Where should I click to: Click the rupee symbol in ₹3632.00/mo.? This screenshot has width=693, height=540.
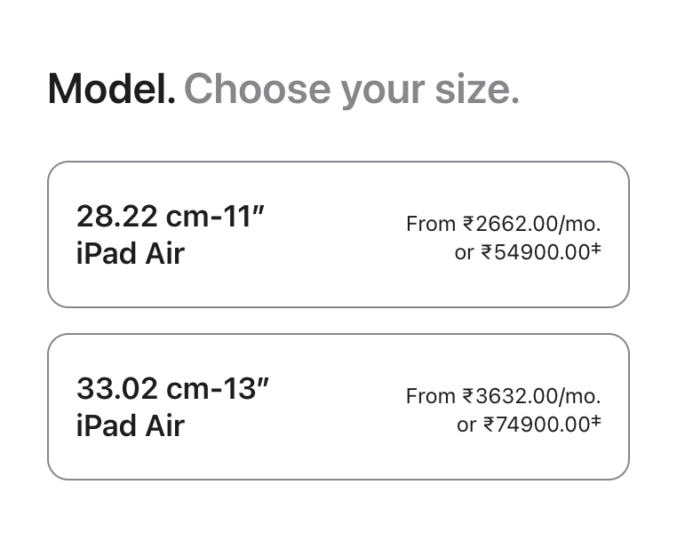[468, 396]
